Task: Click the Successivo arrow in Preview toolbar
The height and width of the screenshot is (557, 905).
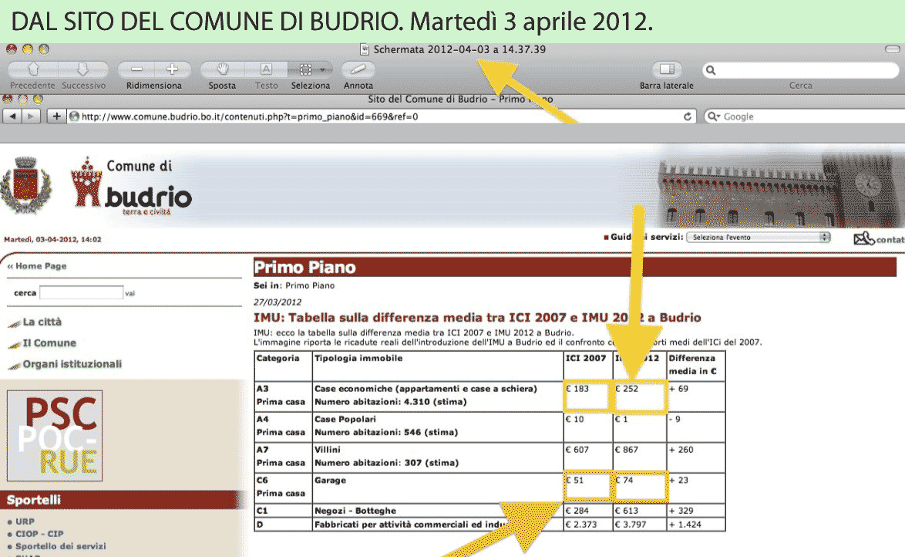Action: click(83, 69)
